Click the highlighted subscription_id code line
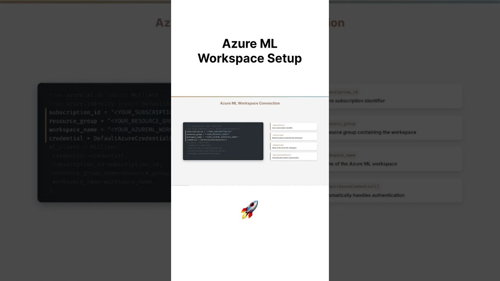The height and width of the screenshot is (281, 500). point(209,132)
